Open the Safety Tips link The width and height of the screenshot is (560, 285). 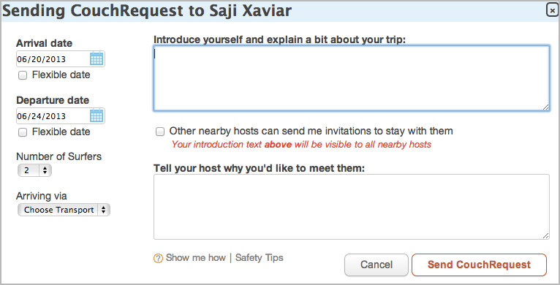[260, 257]
